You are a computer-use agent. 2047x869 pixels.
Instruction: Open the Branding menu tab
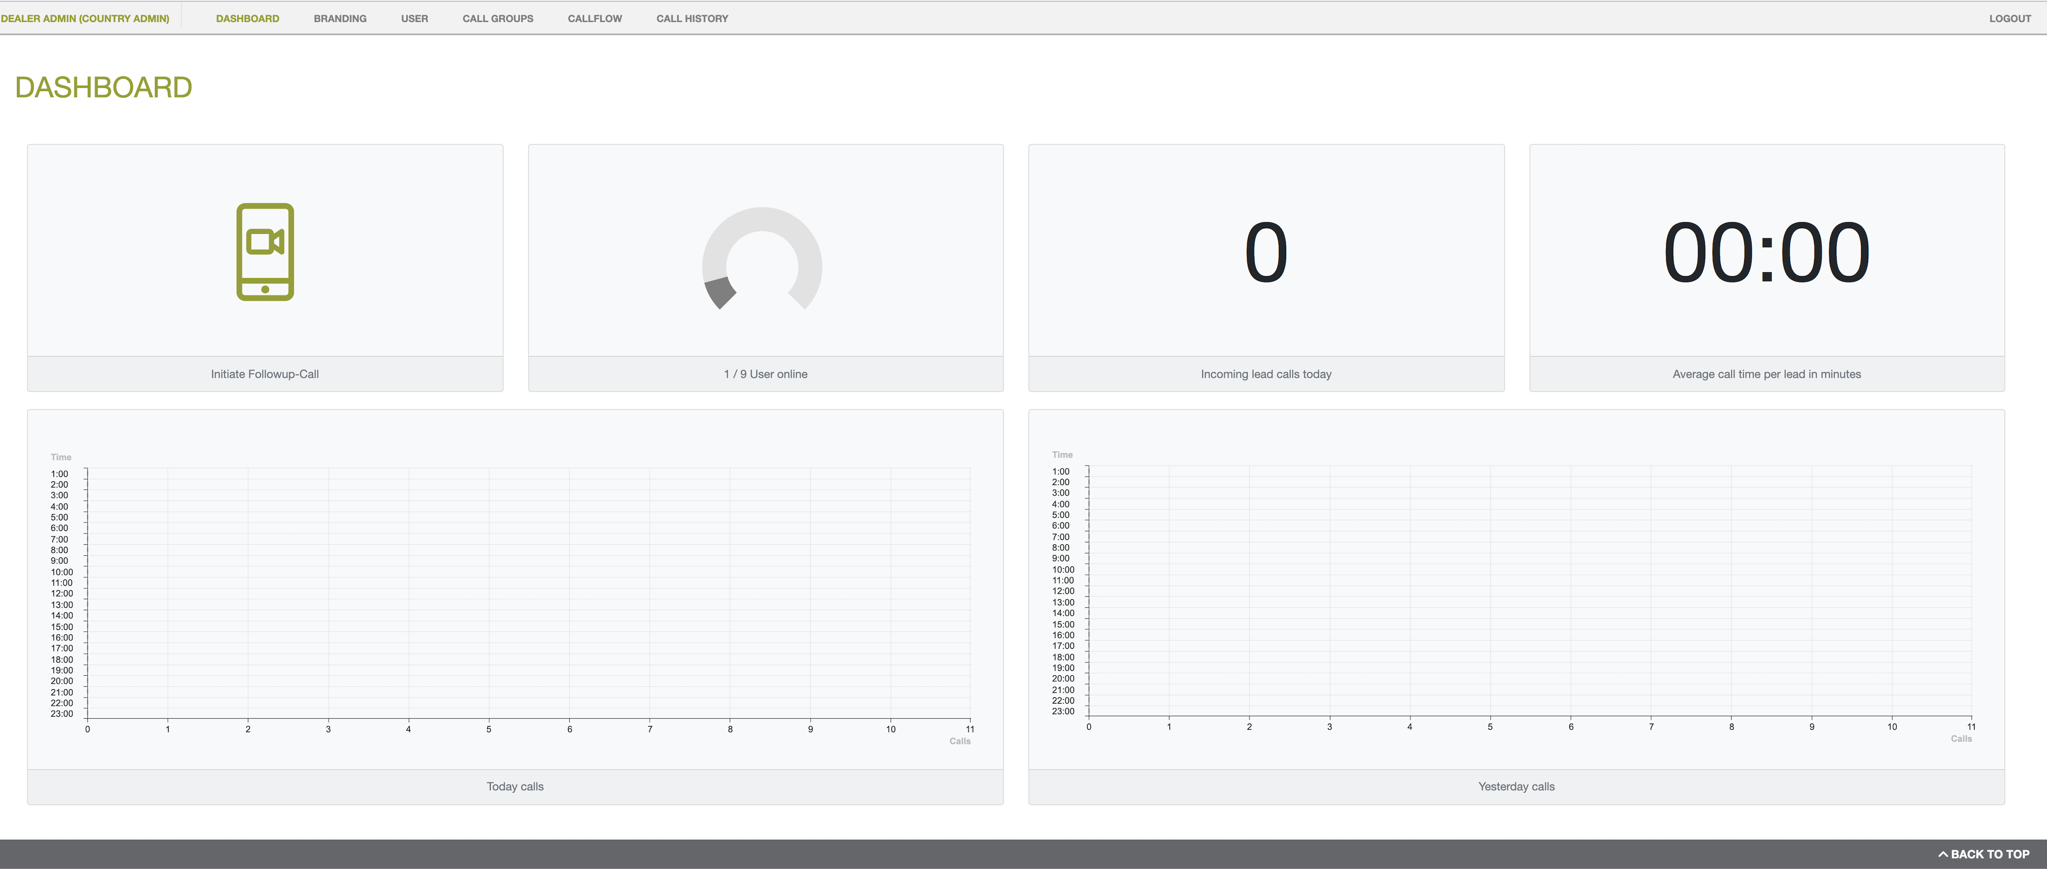click(339, 18)
